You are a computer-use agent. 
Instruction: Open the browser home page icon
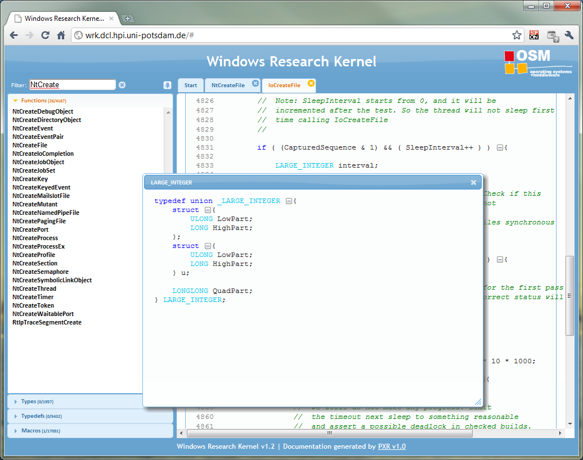coord(61,35)
